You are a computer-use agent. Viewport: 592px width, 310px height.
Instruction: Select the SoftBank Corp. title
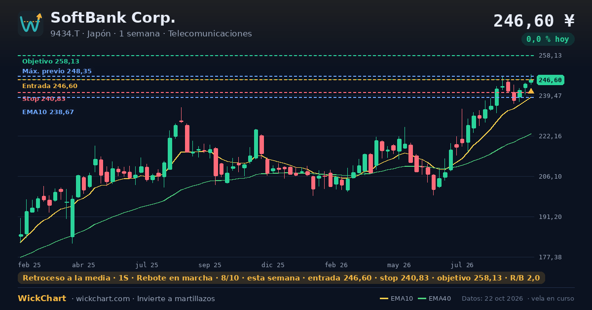[x=113, y=18]
